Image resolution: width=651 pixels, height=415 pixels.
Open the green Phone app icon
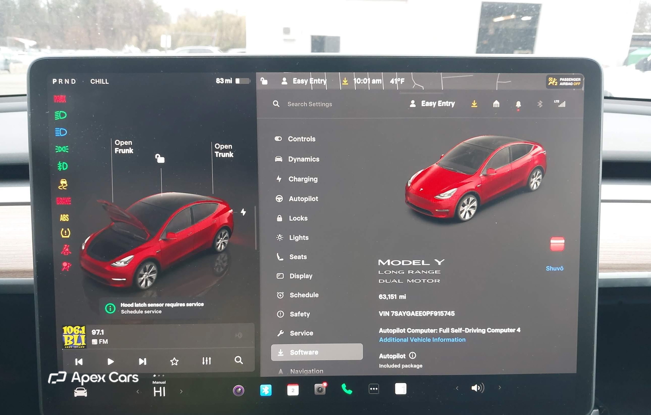click(x=347, y=389)
